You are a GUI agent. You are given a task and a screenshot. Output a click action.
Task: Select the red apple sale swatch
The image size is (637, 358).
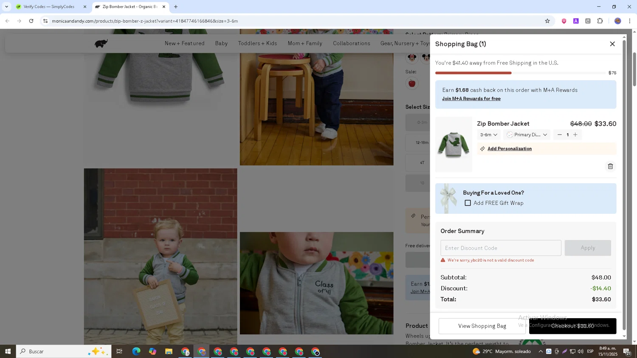(x=412, y=84)
